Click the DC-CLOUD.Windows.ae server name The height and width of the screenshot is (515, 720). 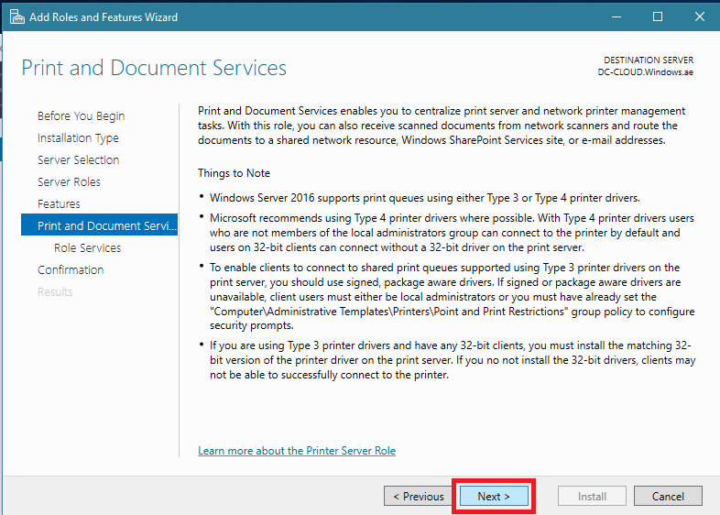click(x=645, y=72)
